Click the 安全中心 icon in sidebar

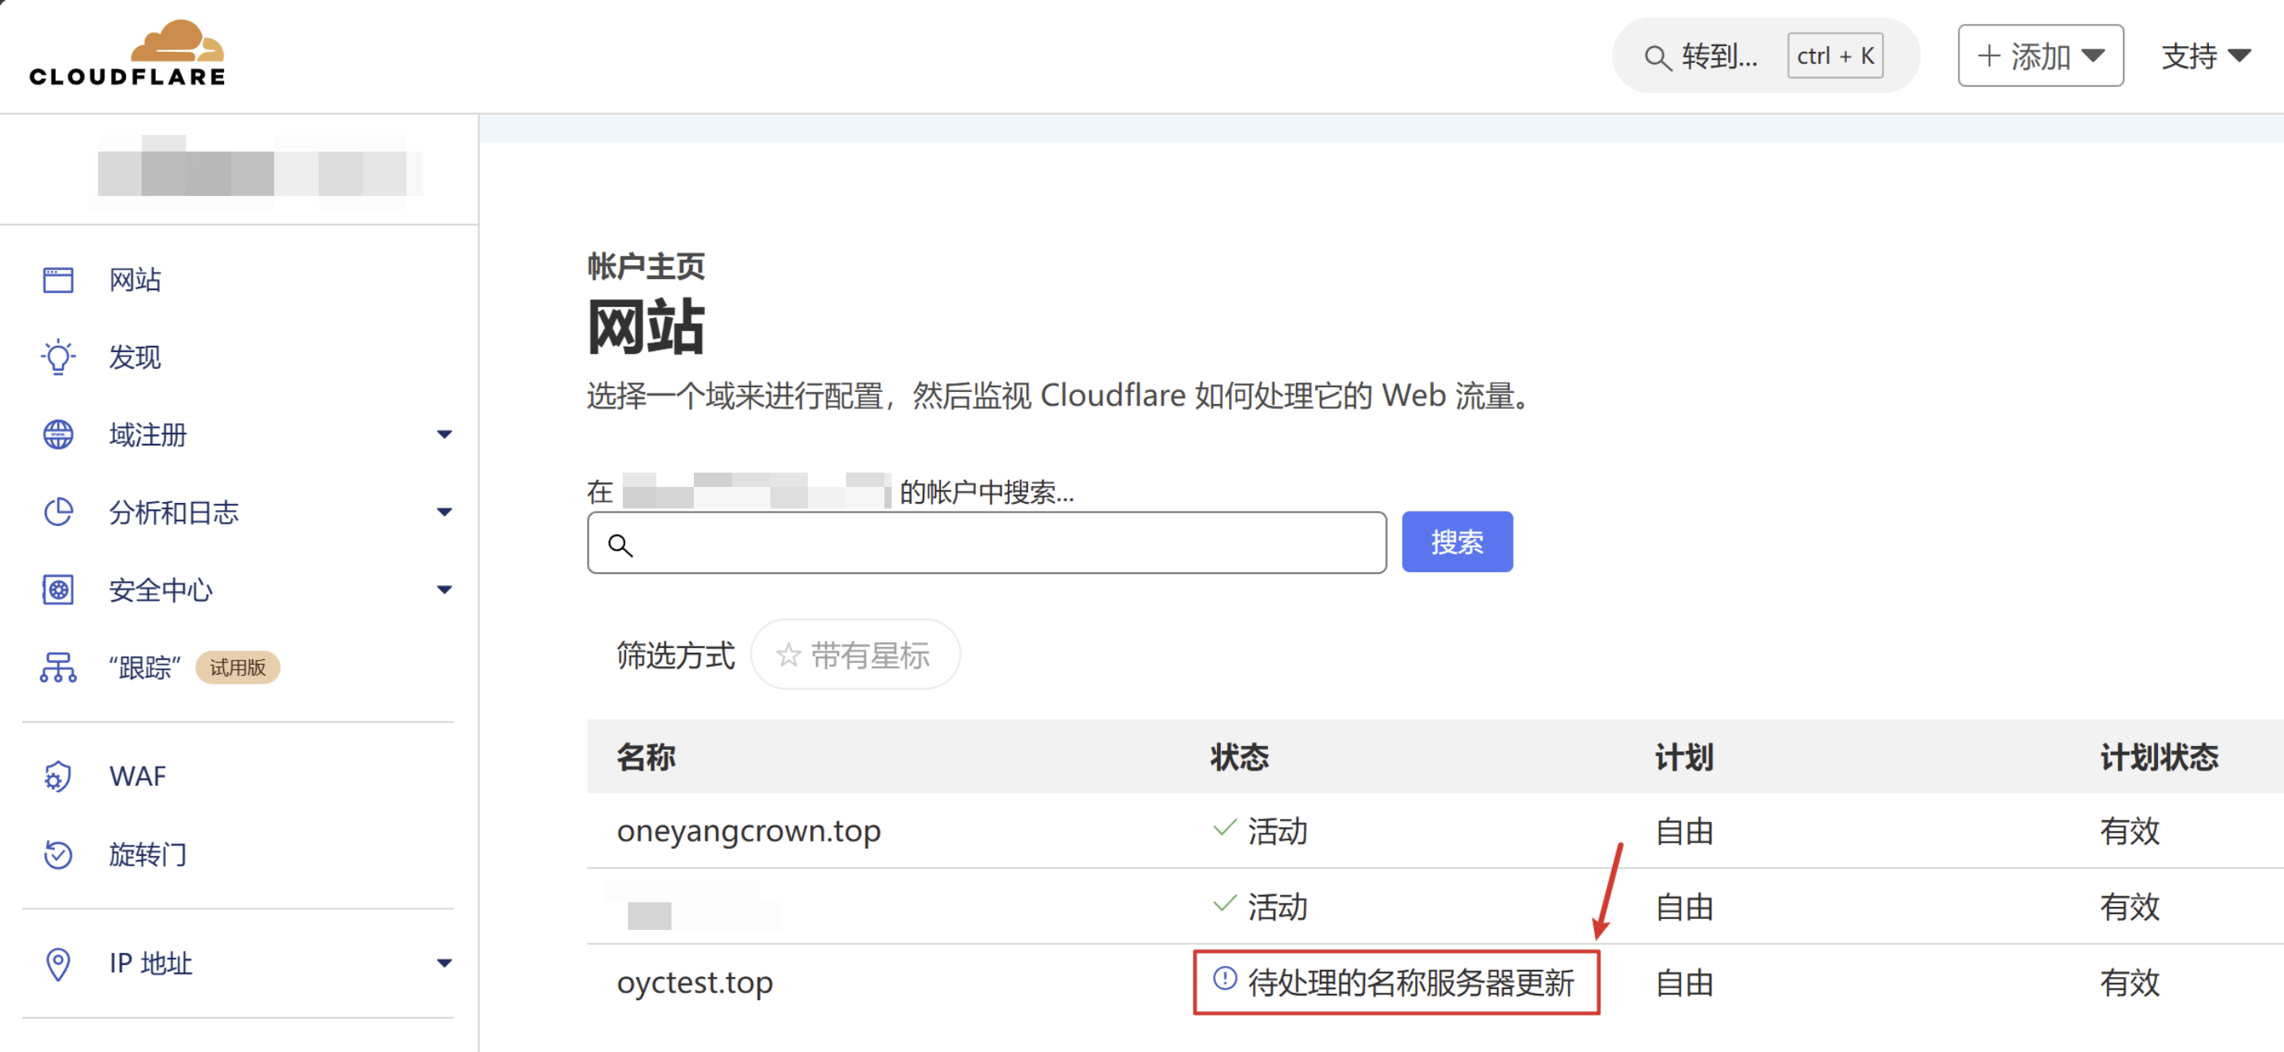[x=58, y=590]
